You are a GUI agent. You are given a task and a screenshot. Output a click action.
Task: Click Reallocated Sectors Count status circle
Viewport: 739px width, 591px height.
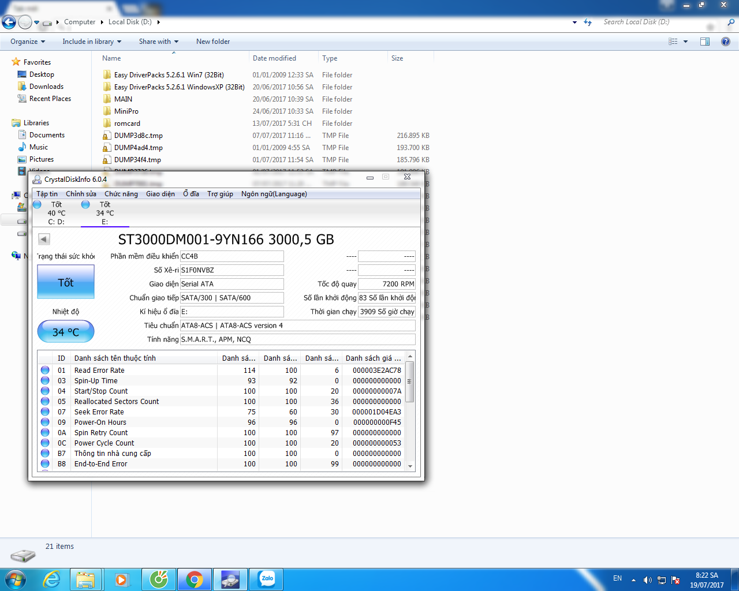pyautogui.click(x=45, y=401)
